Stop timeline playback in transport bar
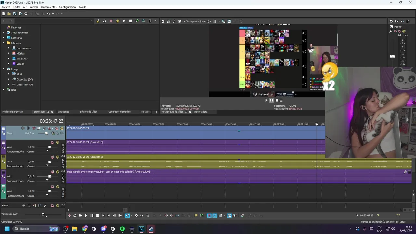The image size is (416, 234). (x=97, y=215)
